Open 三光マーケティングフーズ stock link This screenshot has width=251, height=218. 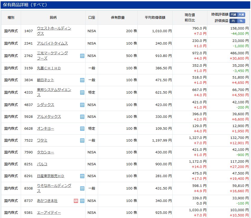[52, 56]
